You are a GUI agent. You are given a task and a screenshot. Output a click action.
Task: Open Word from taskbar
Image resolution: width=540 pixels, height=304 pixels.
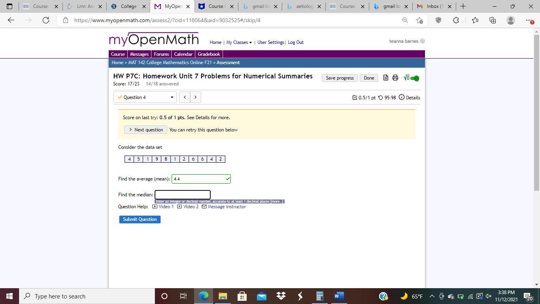point(339,296)
